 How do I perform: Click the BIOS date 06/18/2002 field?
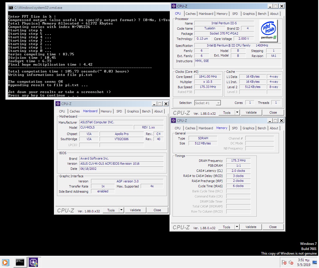pyautogui.click(x=122, y=169)
